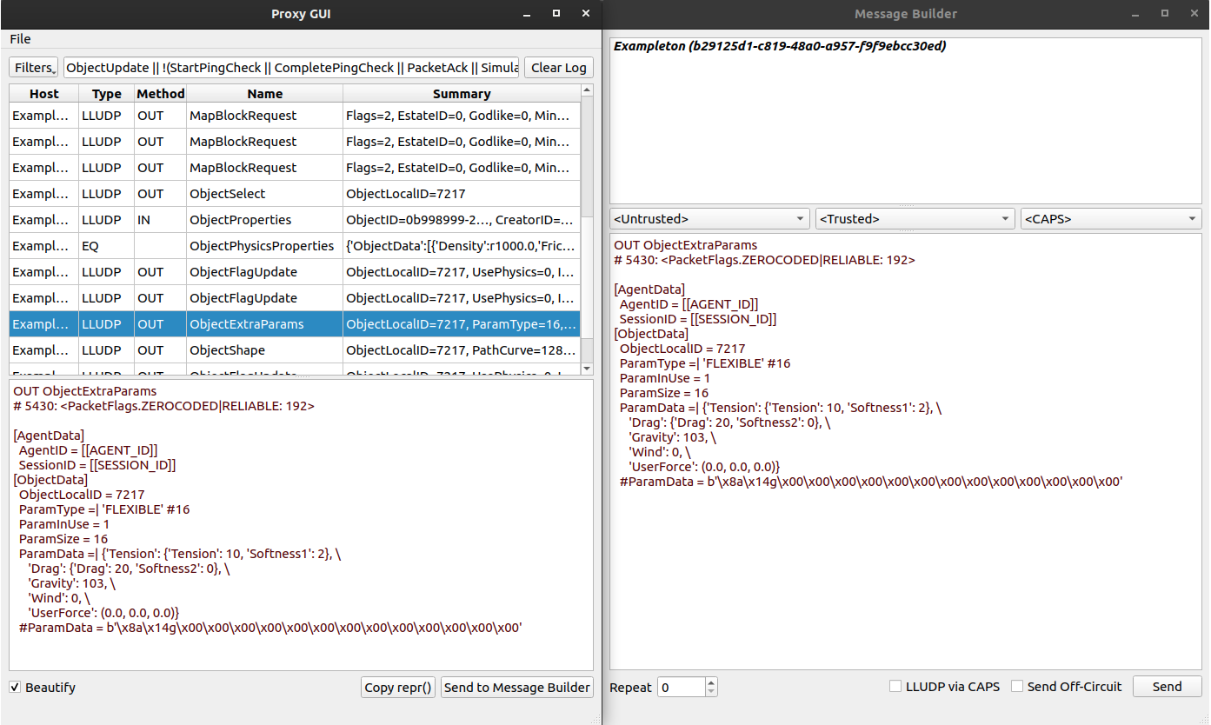
Task: Disable the Beautify option
Action: pos(15,687)
